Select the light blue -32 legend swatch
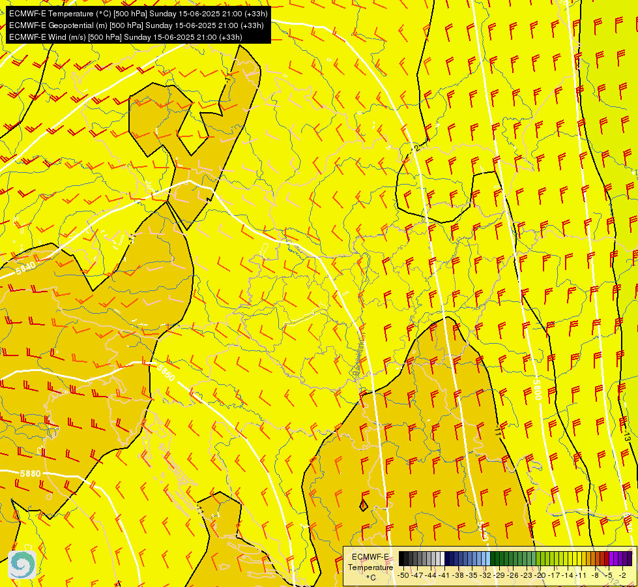 point(488,558)
